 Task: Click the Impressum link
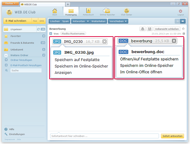click(10, 139)
